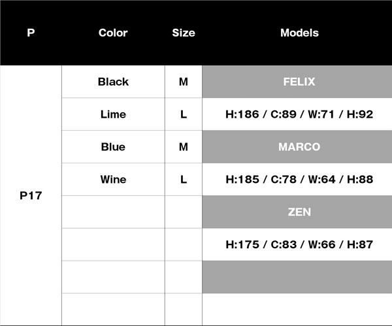
Task: Select the "Models" column header
Action: pos(299,33)
